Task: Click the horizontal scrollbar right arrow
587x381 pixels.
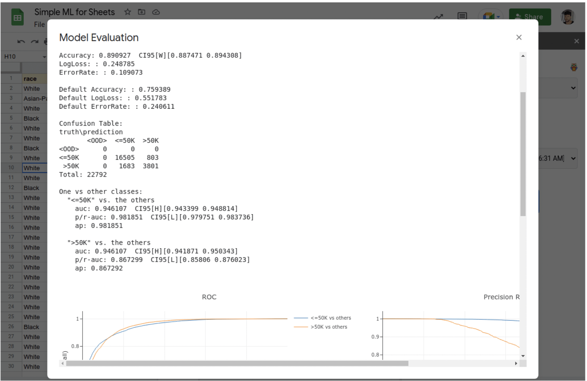Action: pos(516,363)
